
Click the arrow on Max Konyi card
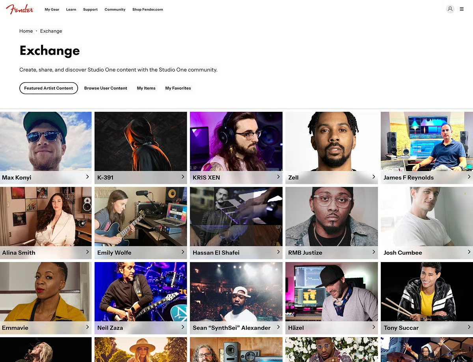point(88,177)
